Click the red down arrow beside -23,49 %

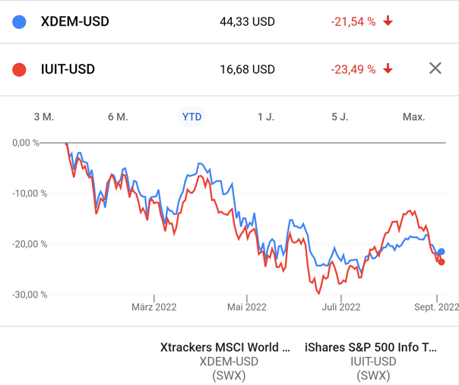click(x=388, y=70)
